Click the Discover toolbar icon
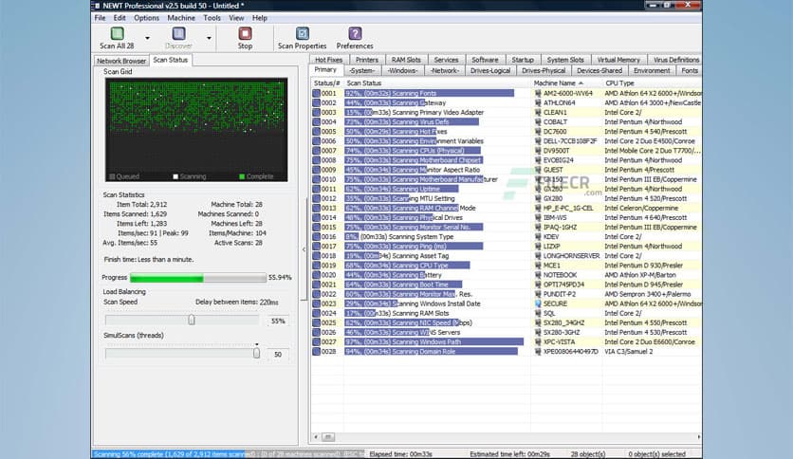This screenshot has height=459, width=793. (x=178, y=34)
